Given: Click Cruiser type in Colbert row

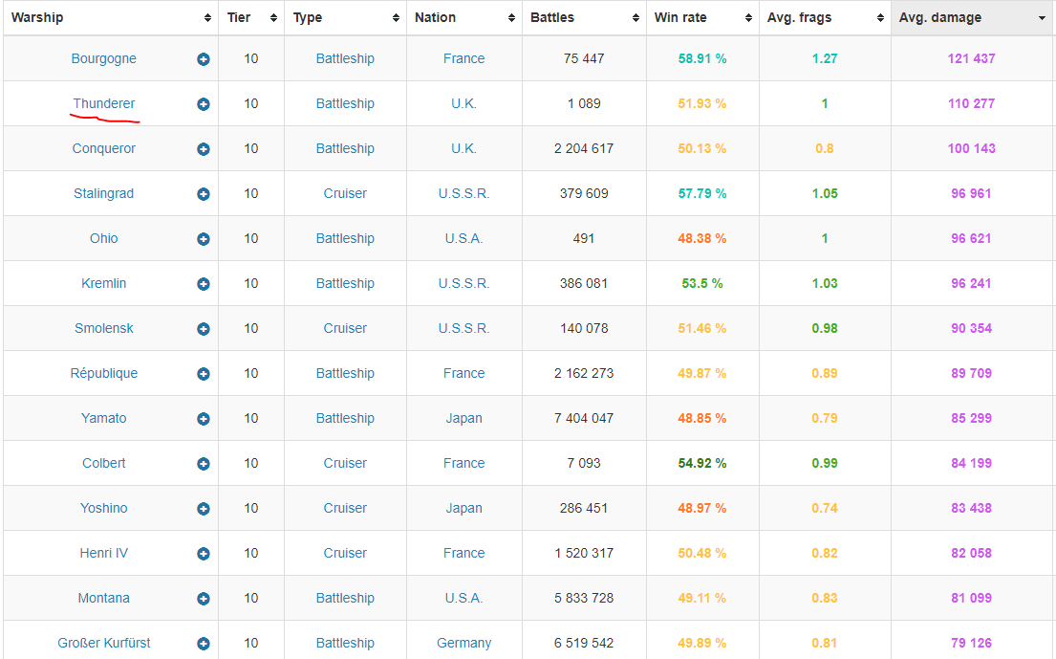Looking at the screenshot, I should click(346, 463).
